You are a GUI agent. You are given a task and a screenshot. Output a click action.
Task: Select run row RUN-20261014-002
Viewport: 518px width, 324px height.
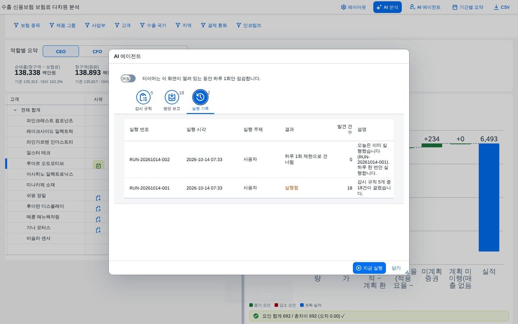259,160
